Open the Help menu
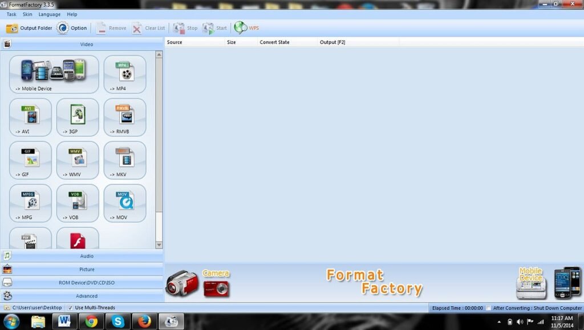Image resolution: width=584 pixels, height=330 pixels. pos(72,14)
